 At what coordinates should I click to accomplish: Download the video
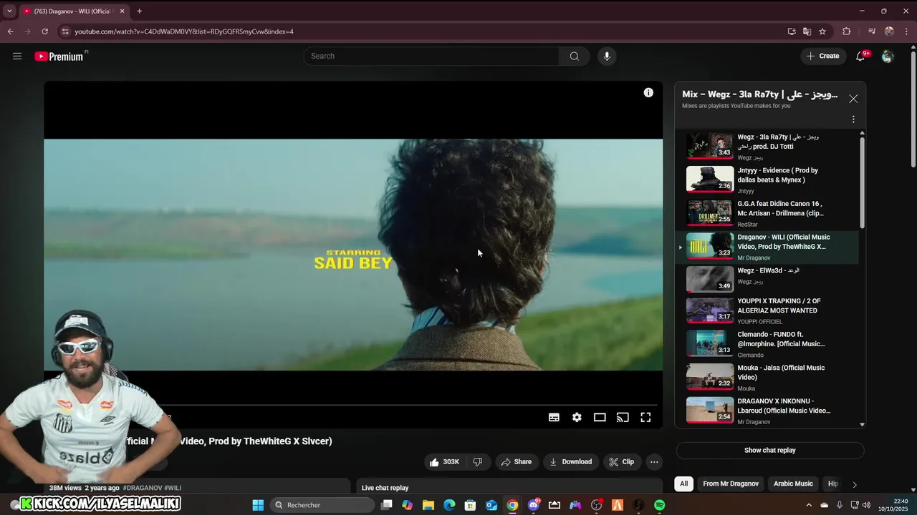pyautogui.click(x=570, y=462)
